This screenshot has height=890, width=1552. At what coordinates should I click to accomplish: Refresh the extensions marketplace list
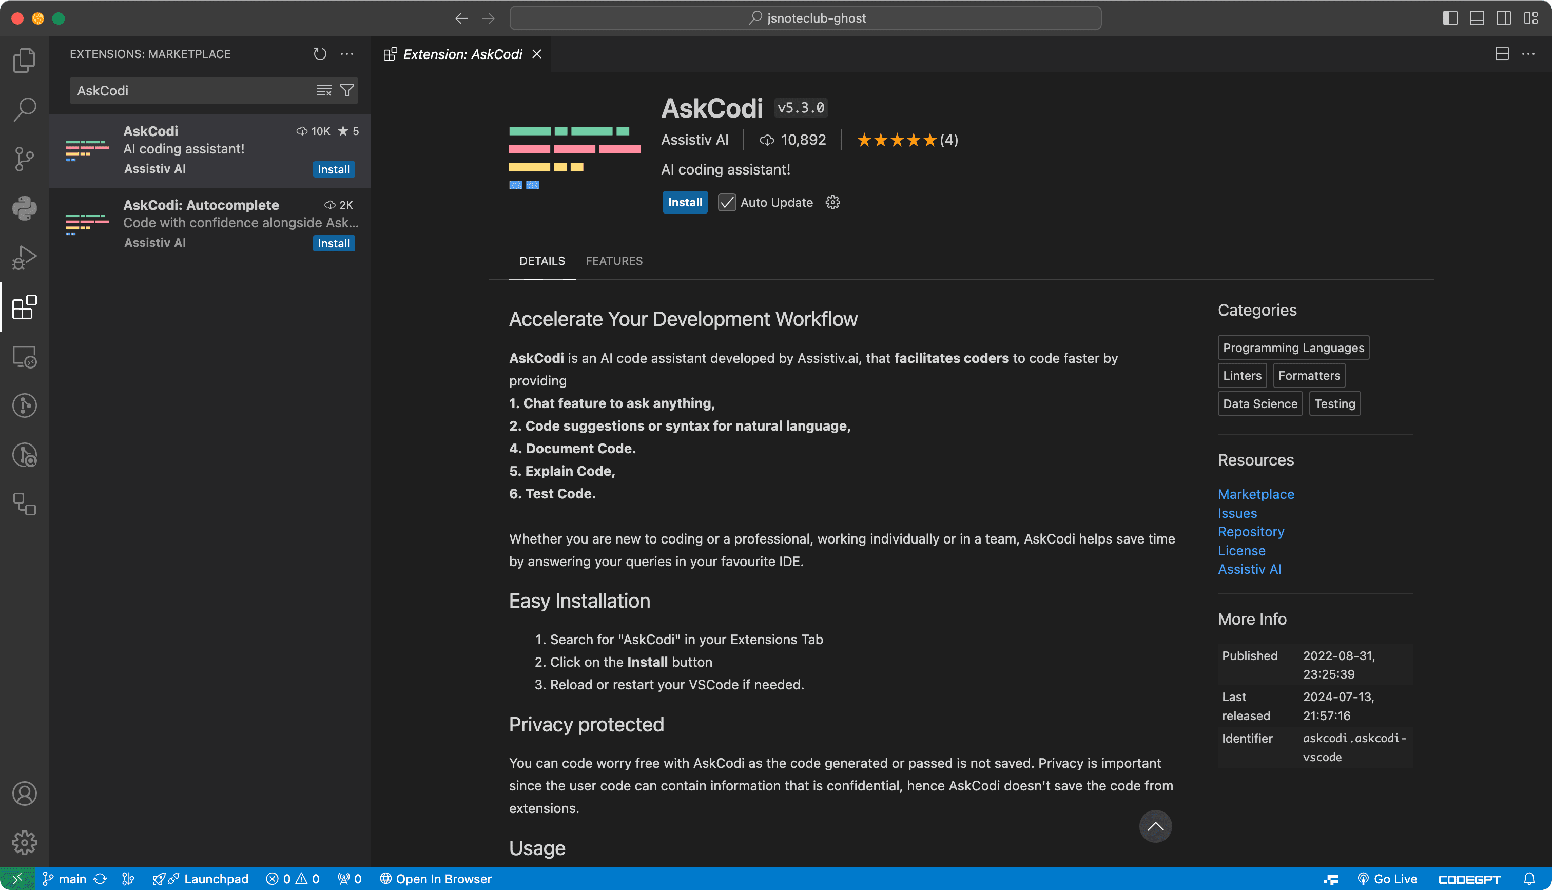click(320, 54)
